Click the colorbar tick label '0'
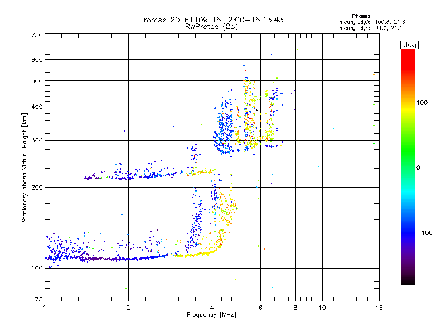This screenshot has width=446, height=335. tap(418, 168)
